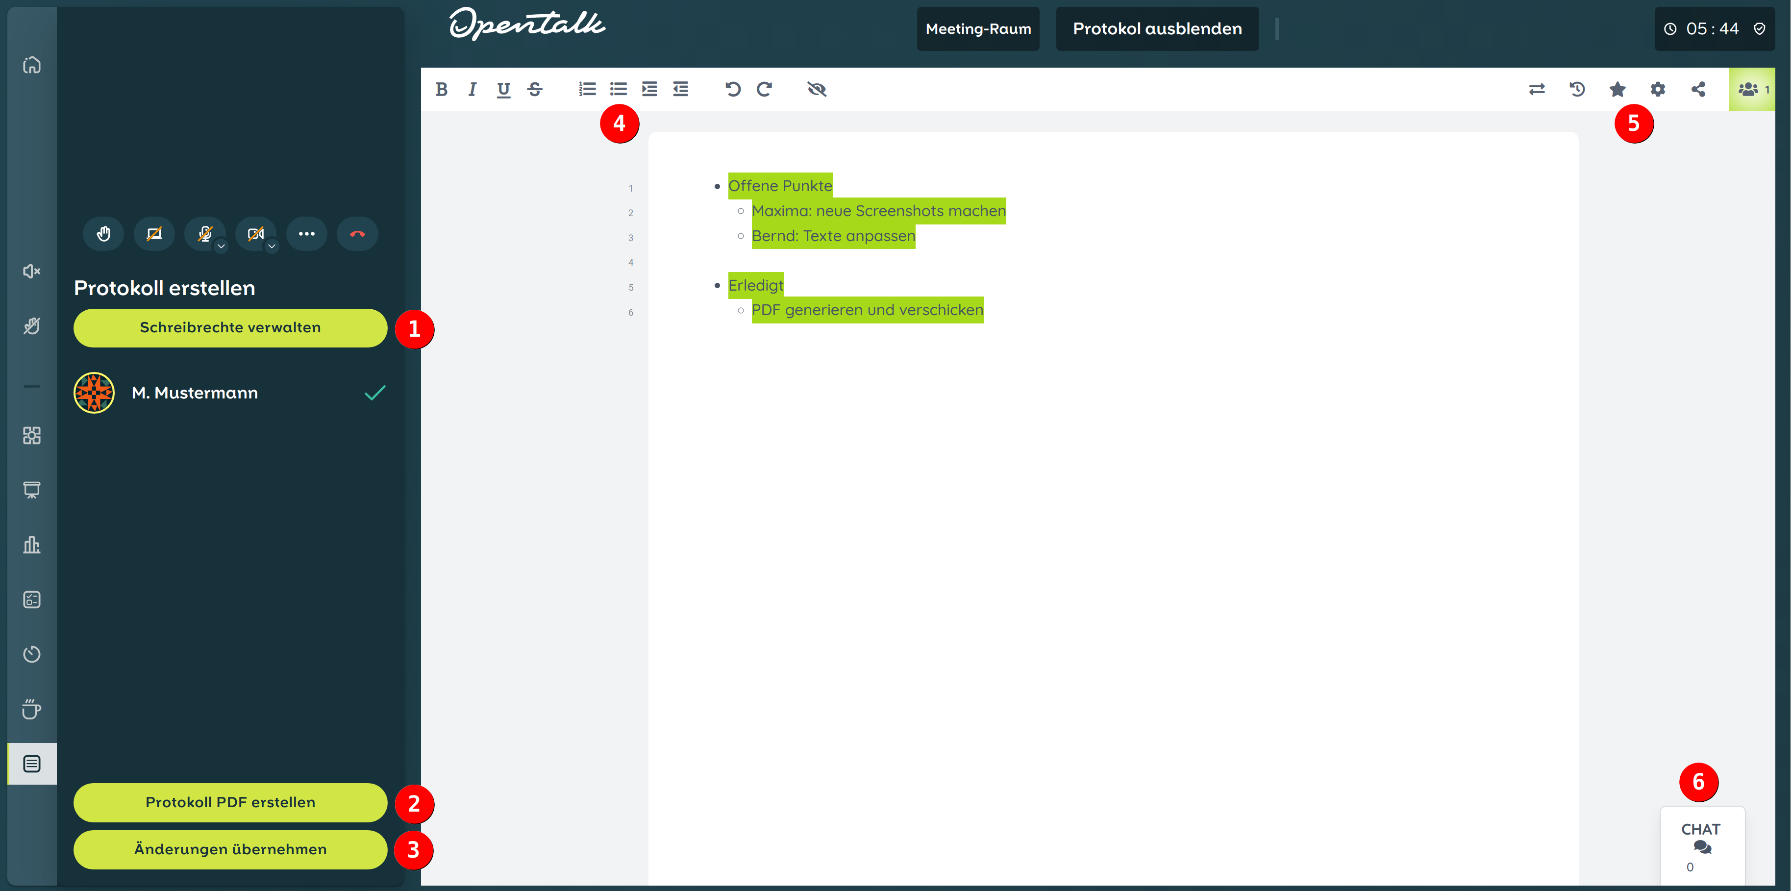Apply bullet list formatting to protocol text
Screen dimensions: 1792x891
tap(618, 89)
